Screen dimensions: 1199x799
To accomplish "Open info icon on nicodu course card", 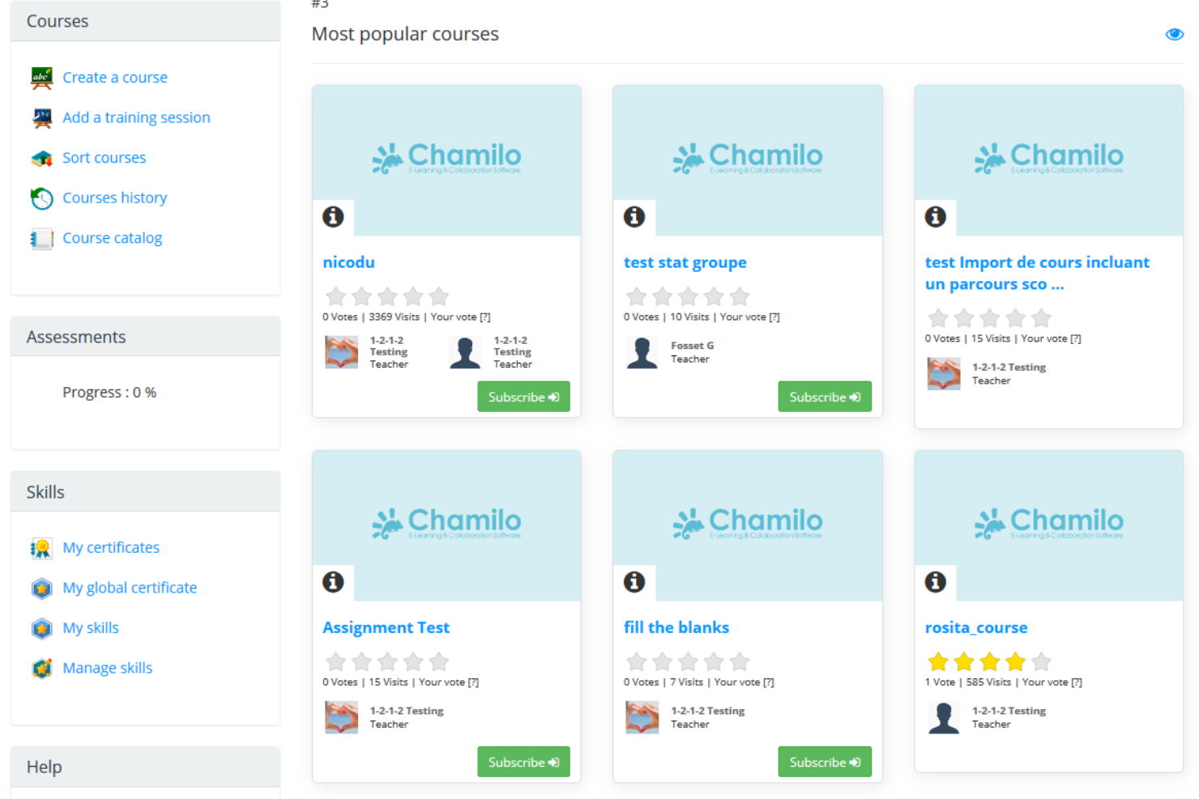I will pos(333,217).
